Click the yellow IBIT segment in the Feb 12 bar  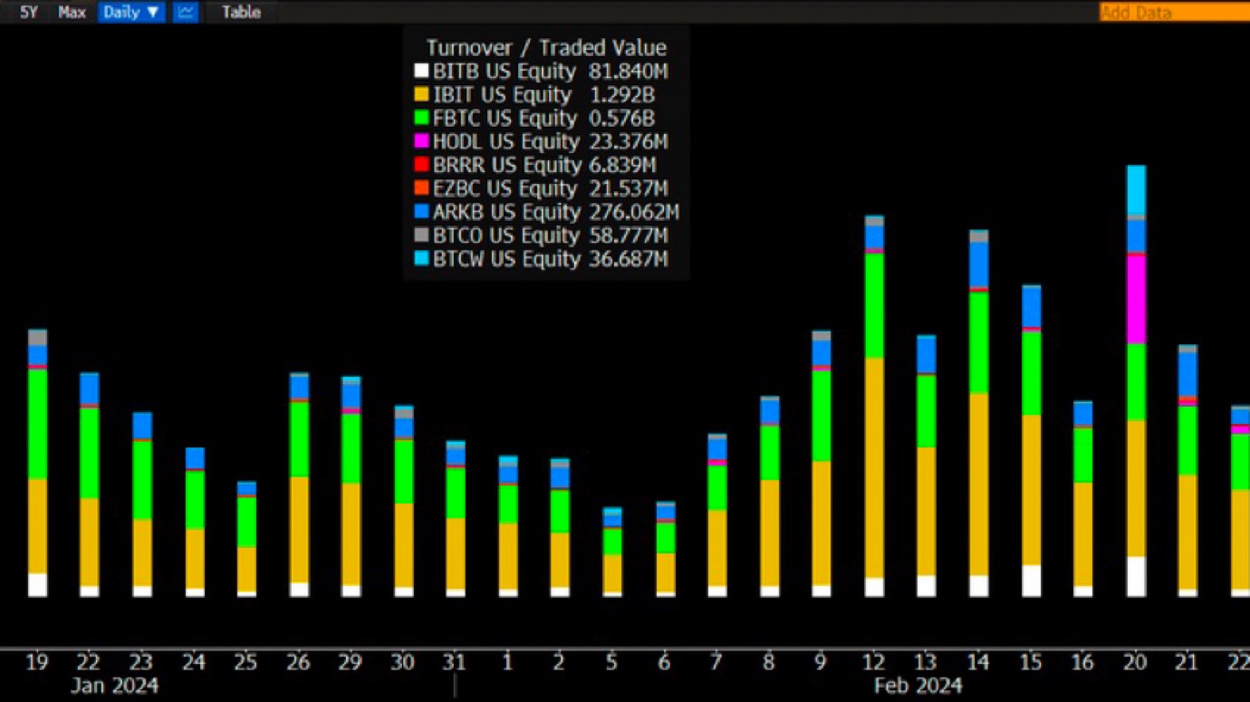874,467
